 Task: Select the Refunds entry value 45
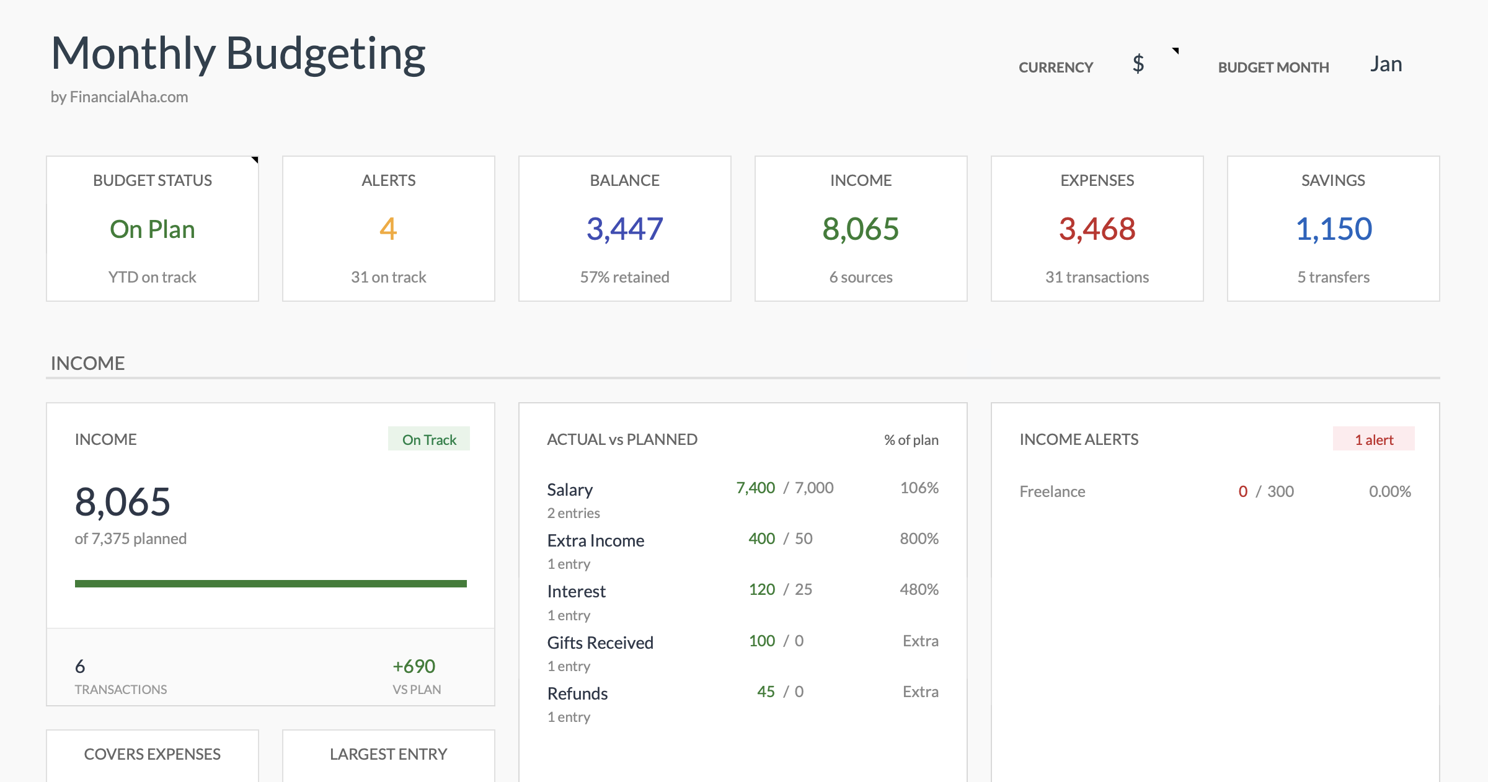(x=765, y=691)
